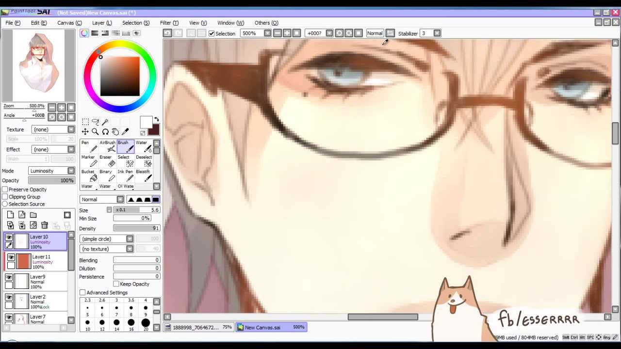Open the Stabilizer value dropdown
Image resolution: width=621 pixels, height=349 pixels.
click(x=437, y=33)
